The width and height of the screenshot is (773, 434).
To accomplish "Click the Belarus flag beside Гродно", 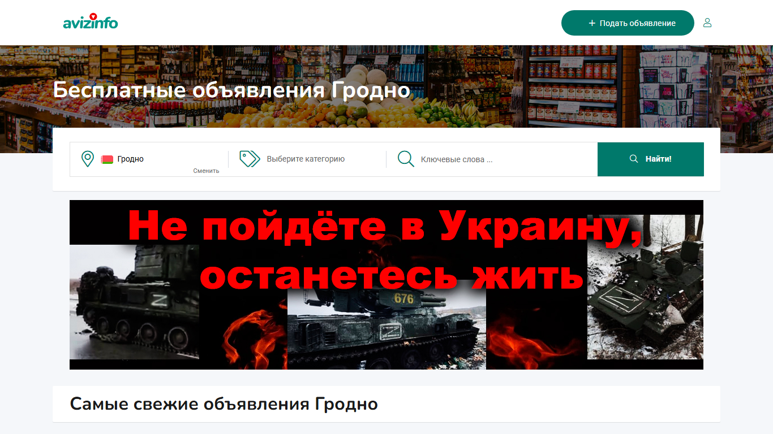I will coord(107,159).
